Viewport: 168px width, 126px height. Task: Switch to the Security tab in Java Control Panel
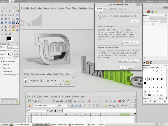click(x=112, y=9)
